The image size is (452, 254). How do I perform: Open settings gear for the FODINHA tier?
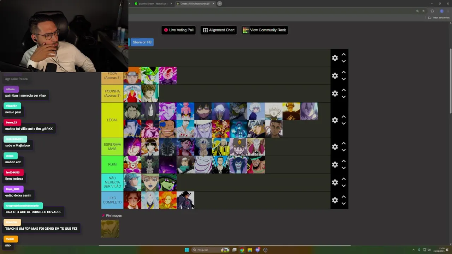[x=335, y=93]
